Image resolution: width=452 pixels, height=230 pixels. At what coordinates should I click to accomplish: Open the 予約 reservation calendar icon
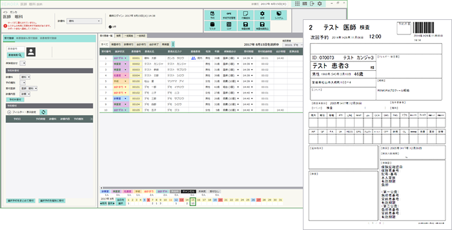212,15
